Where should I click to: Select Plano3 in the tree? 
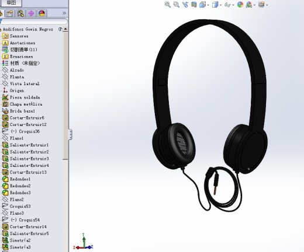point(16,213)
